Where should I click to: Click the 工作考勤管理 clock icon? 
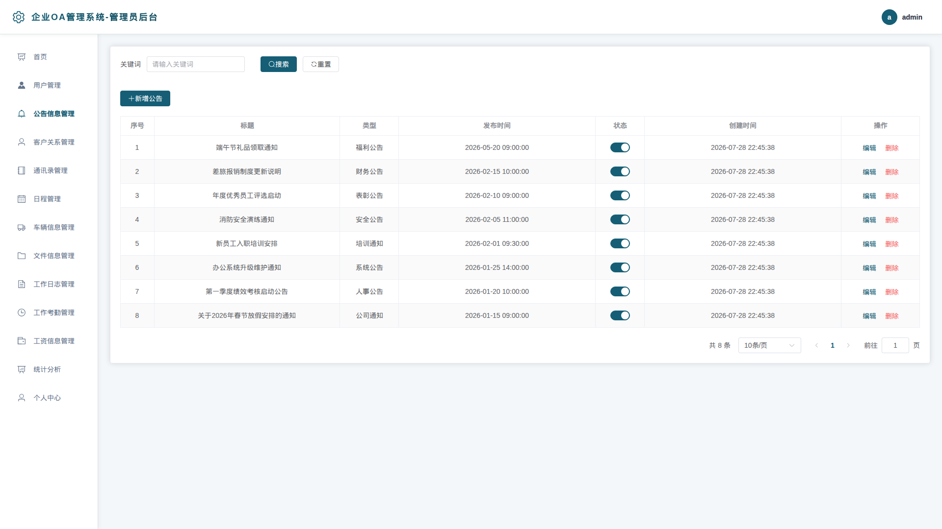click(22, 313)
